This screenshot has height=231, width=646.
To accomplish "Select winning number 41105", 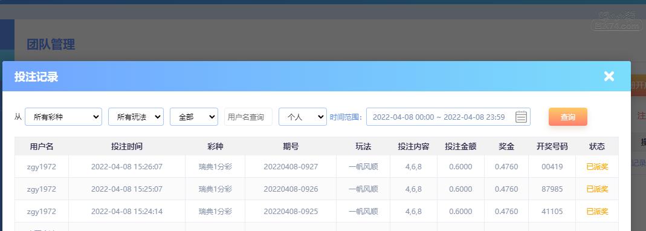I will [x=552, y=212].
